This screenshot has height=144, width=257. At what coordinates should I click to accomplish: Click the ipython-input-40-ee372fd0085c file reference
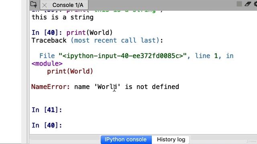(x=122, y=56)
